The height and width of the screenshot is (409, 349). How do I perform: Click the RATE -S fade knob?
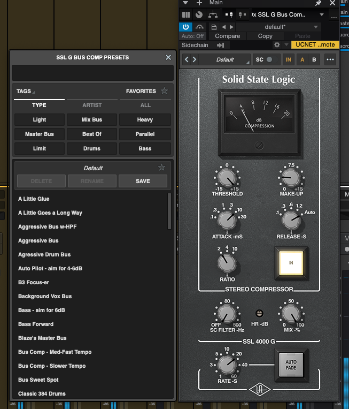227,365
